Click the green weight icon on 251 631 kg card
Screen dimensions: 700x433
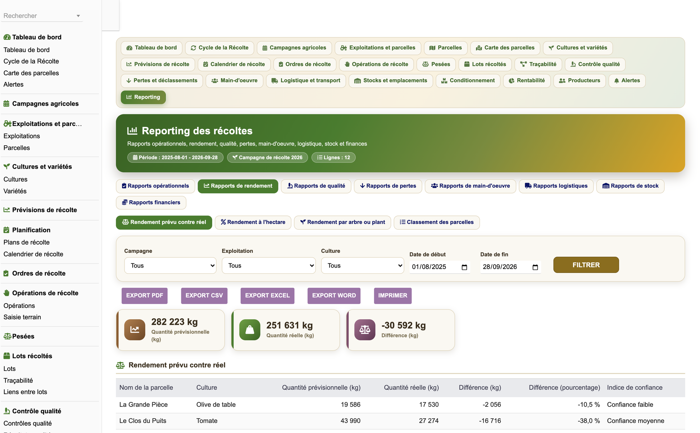coord(250,329)
